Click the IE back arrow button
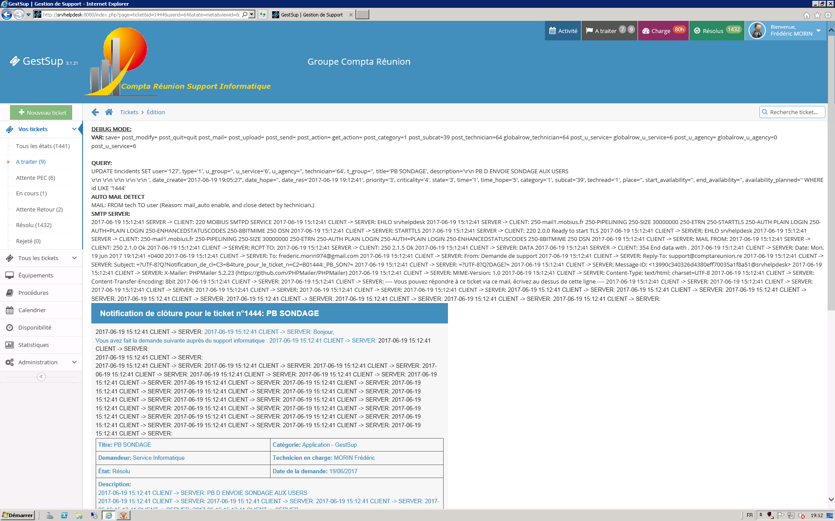Viewport: 835px width, 521px height. click(7, 15)
